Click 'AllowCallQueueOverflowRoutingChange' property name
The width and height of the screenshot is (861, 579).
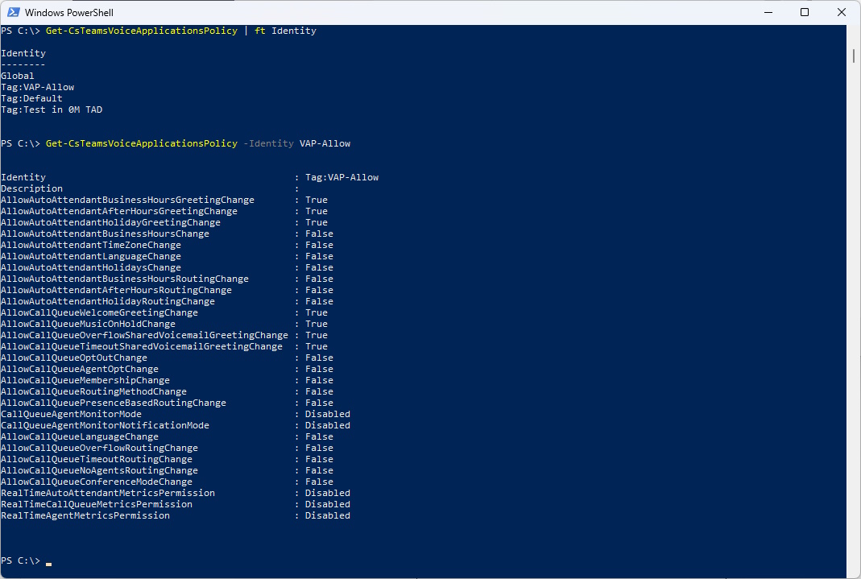[99, 447]
